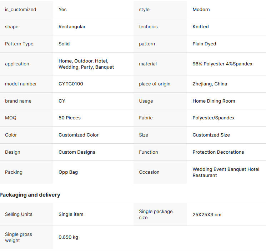Click the 'Single item' selling units value
Viewport: 266px width, 252px height.
click(x=71, y=214)
